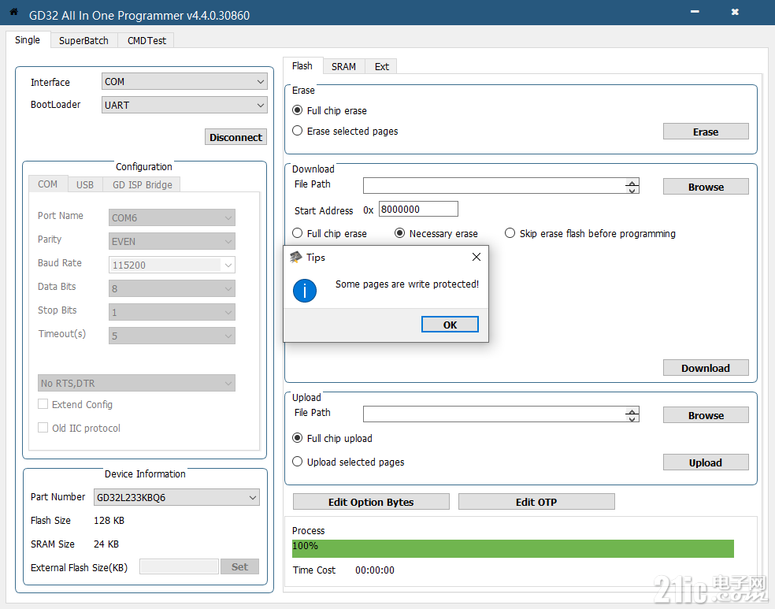Viewport: 775px width, 609px height.
Task: Click the green Process progress bar
Action: click(513, 548)
